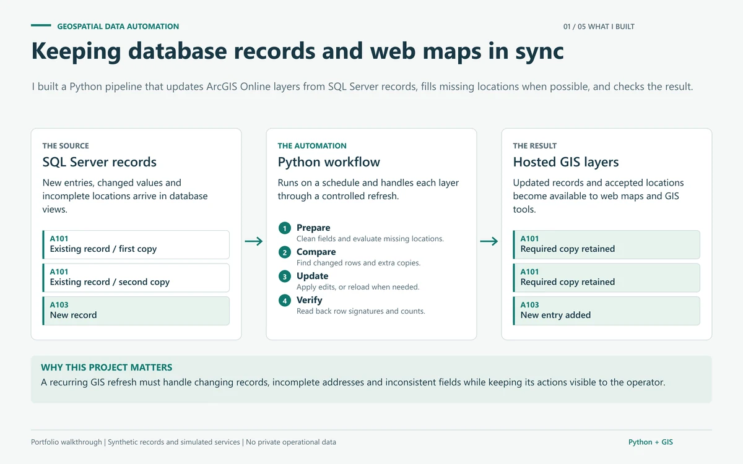Click 'No private operational data' in the footer
Image resolution: width=743 pixels, height=464 pixels.
click(291, 442)
